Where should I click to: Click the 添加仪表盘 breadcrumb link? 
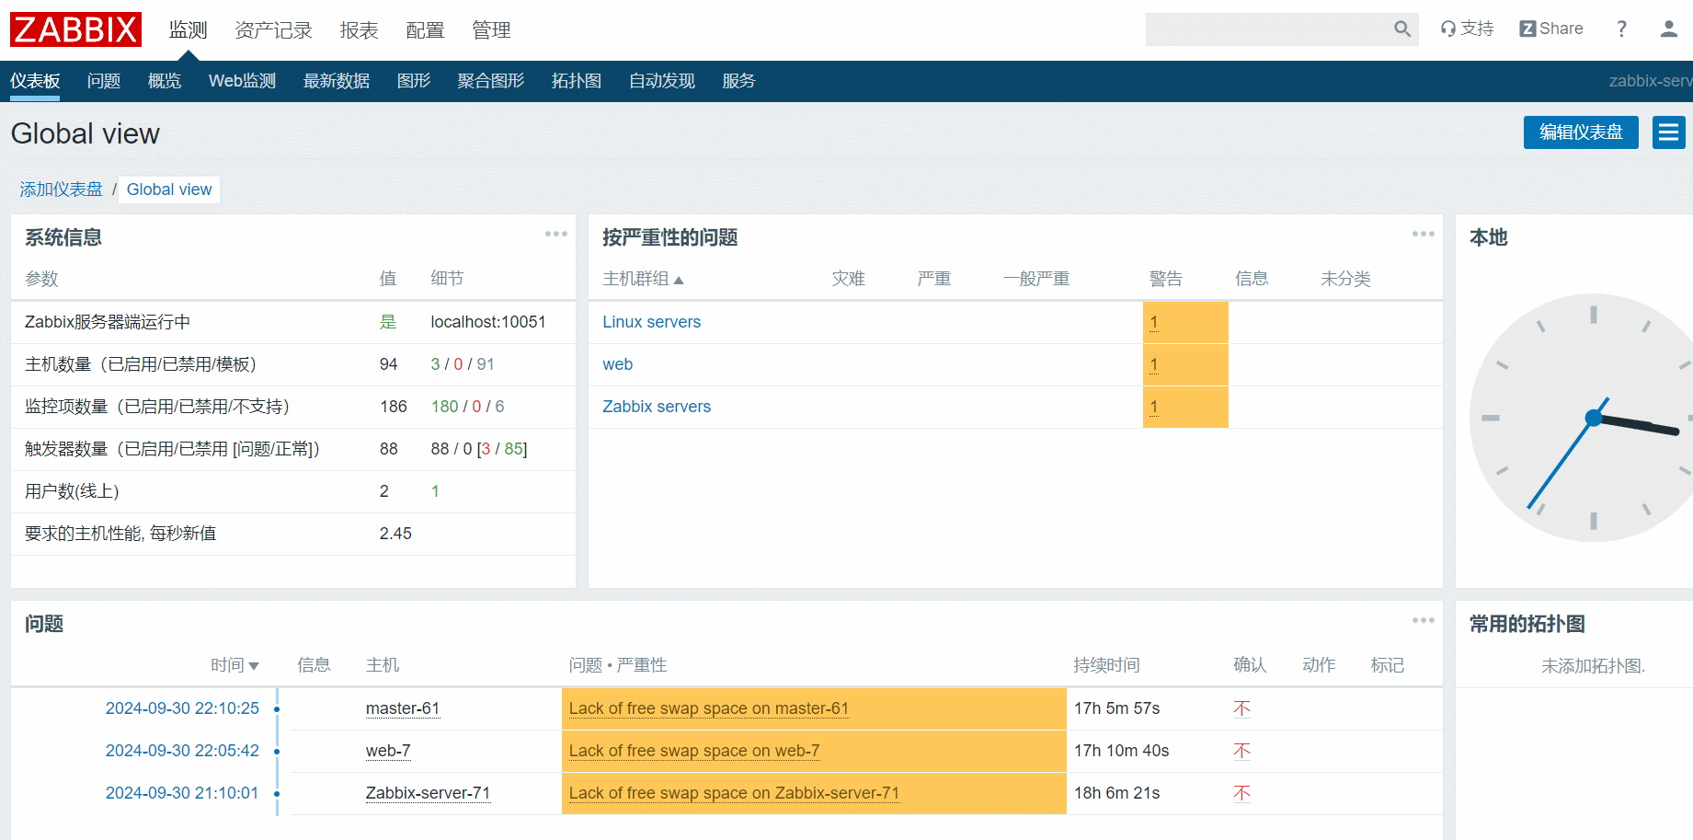pos(62,190)
